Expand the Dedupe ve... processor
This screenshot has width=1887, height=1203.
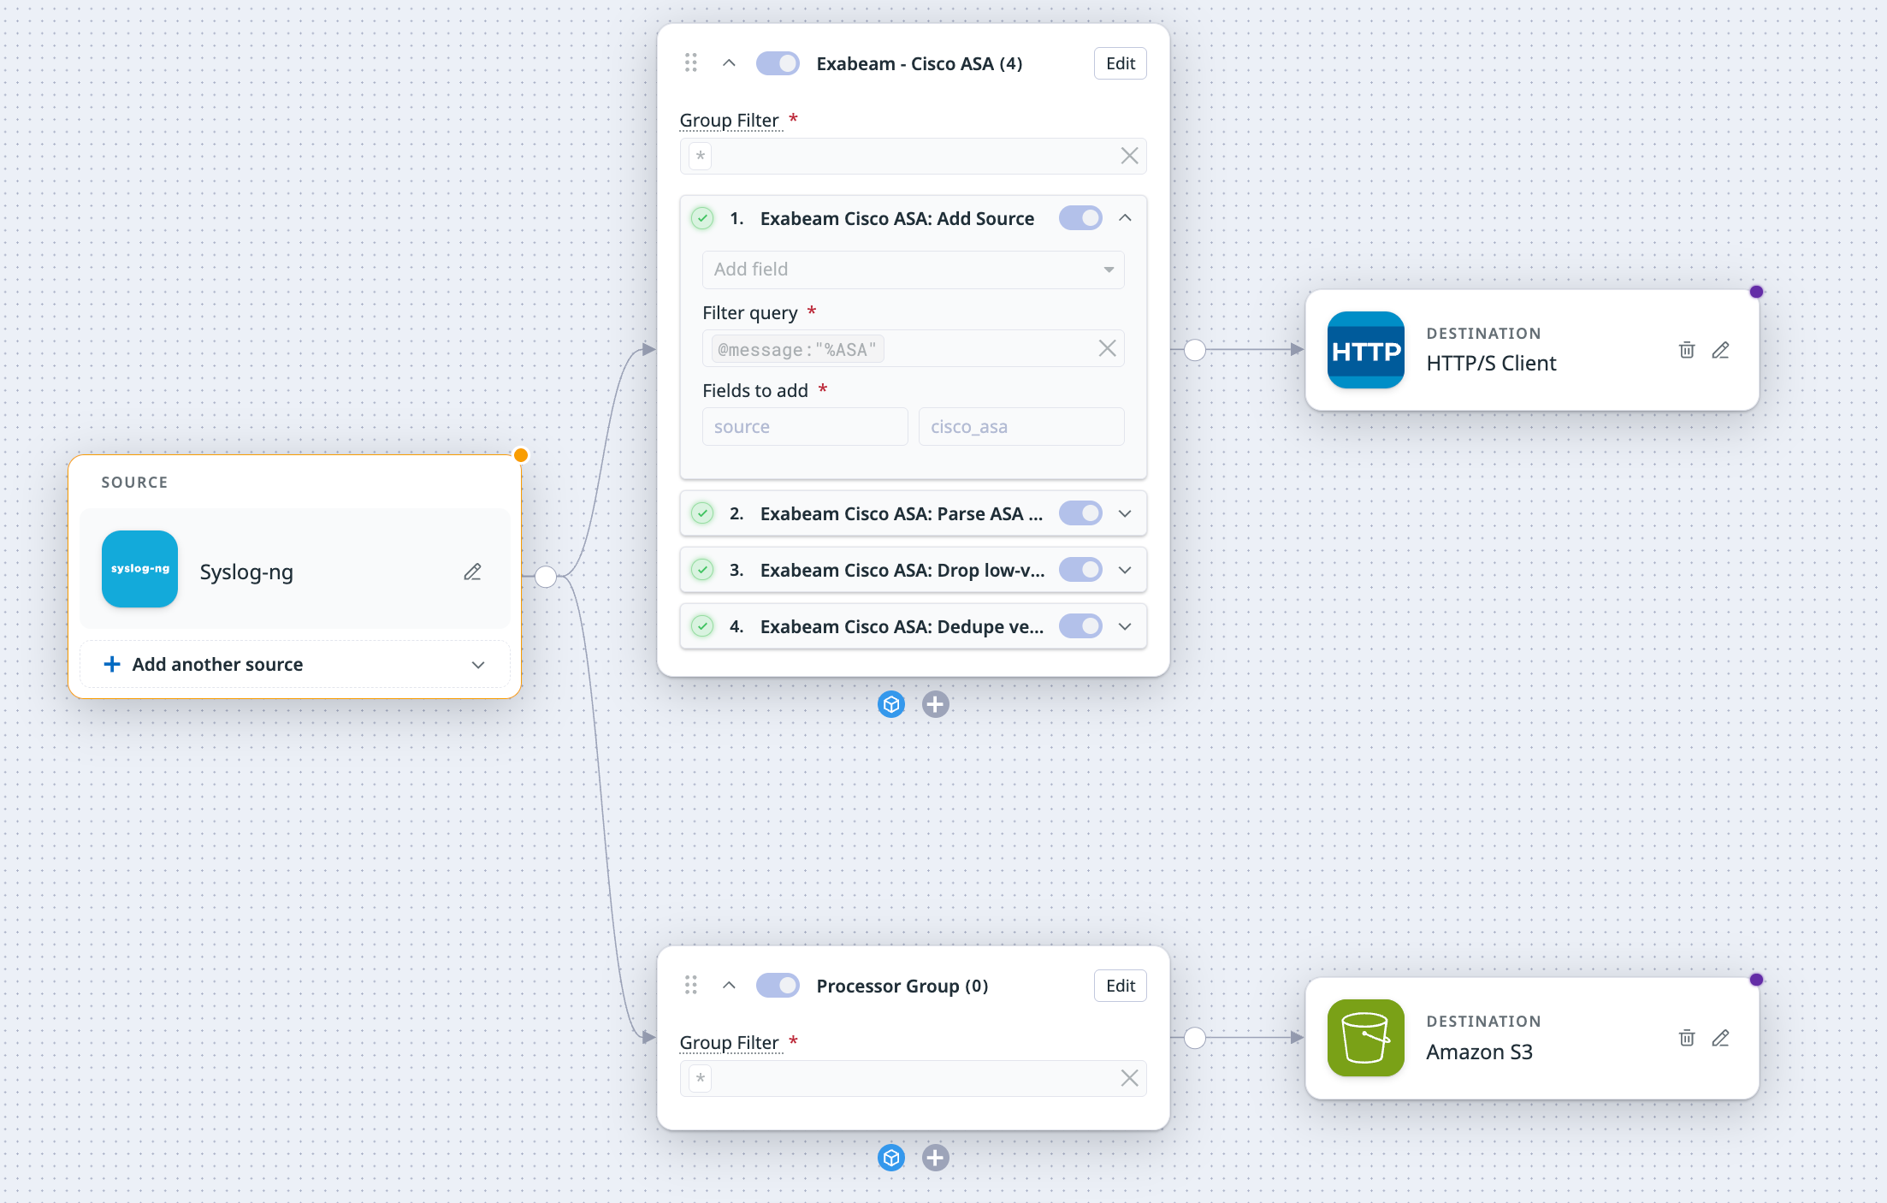1125,626
